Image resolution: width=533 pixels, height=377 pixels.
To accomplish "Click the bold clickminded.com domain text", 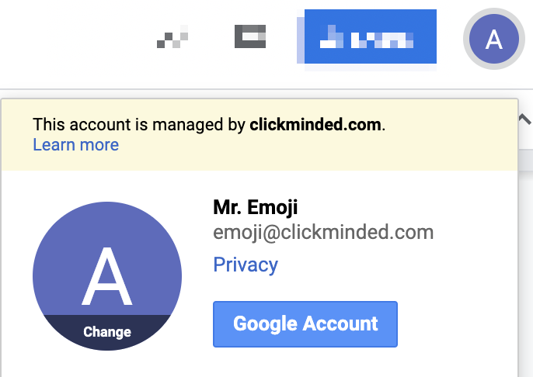I will [316, 124].
